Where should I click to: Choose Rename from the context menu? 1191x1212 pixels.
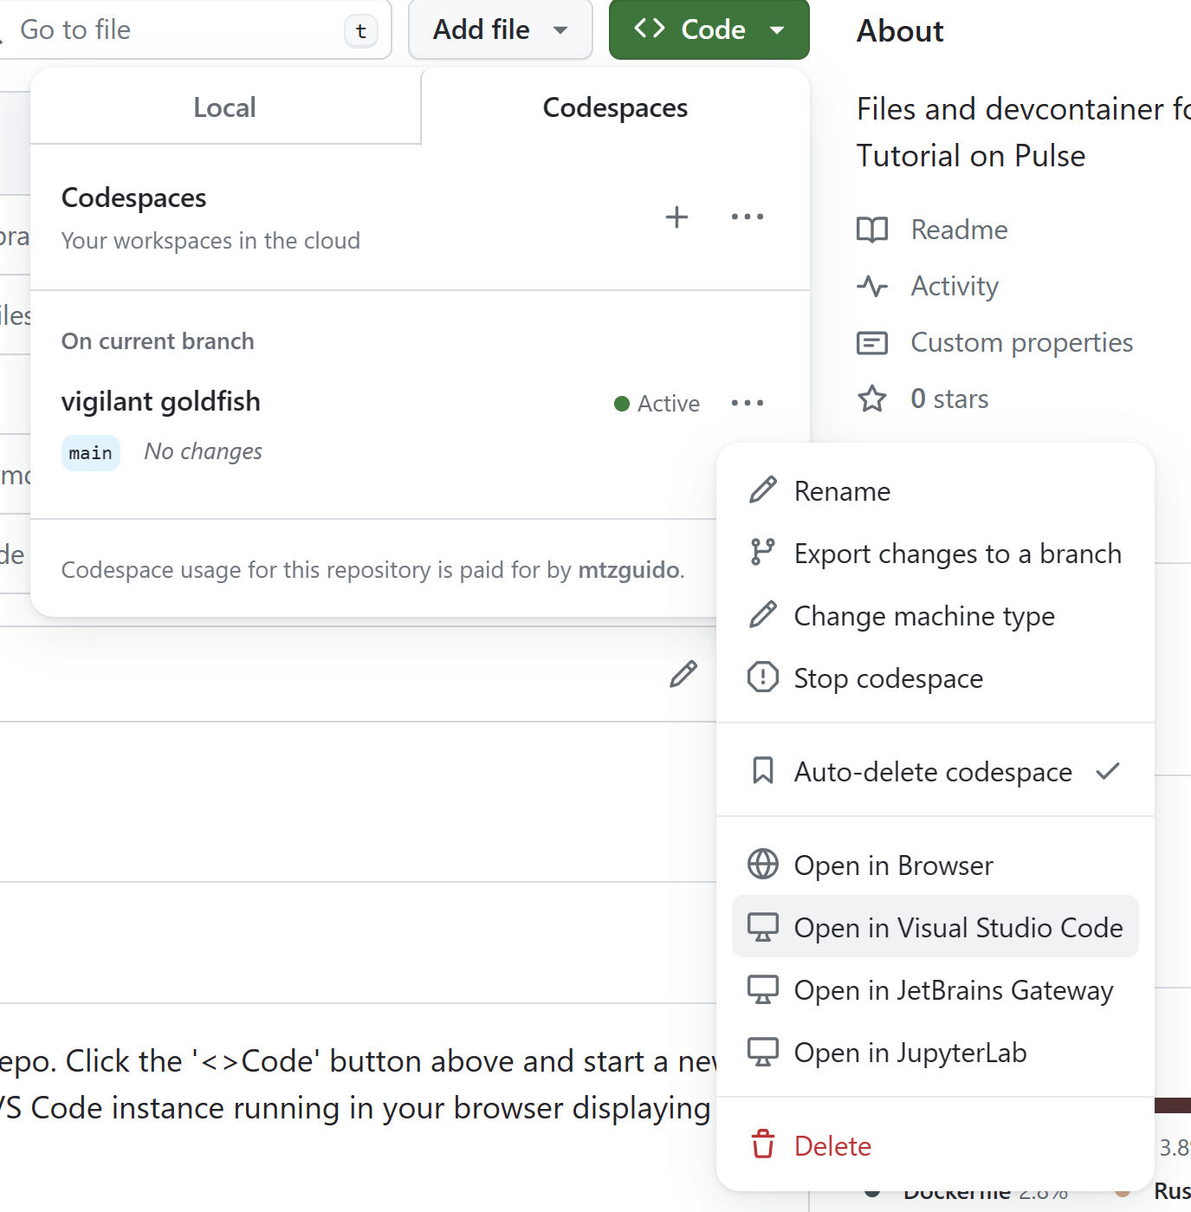tap(935, 491)
